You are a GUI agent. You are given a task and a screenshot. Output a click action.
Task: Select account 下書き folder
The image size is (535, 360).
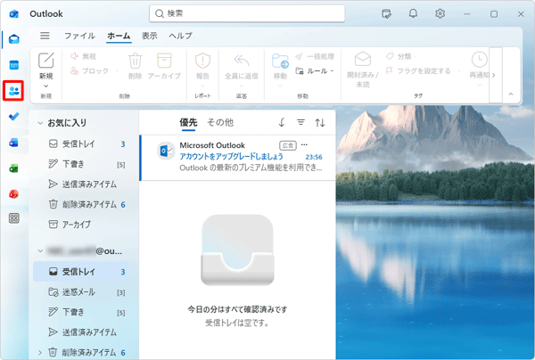(x=81, y=312)
